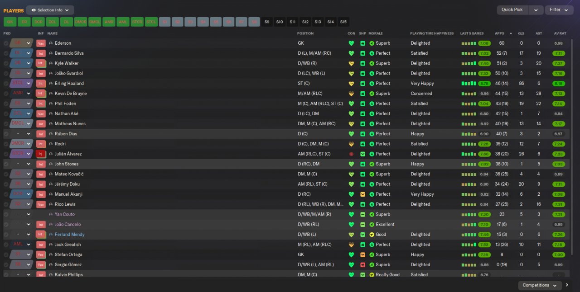This screenshot has width=580, height=292.
Task: Select the S1 substitute slot
Action: tap(165, 22)
